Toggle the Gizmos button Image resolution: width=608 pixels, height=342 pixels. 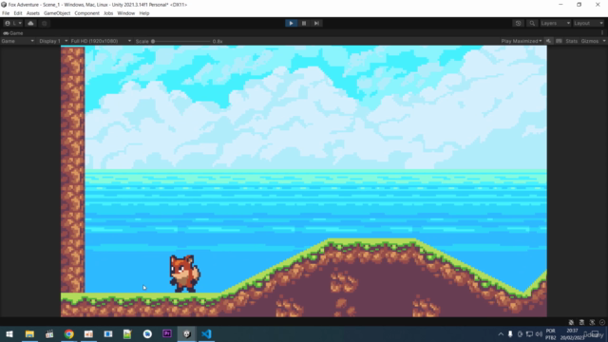coord(590,41)
